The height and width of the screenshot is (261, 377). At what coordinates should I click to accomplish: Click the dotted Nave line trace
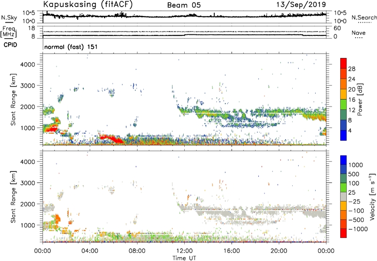coord(184,32)
